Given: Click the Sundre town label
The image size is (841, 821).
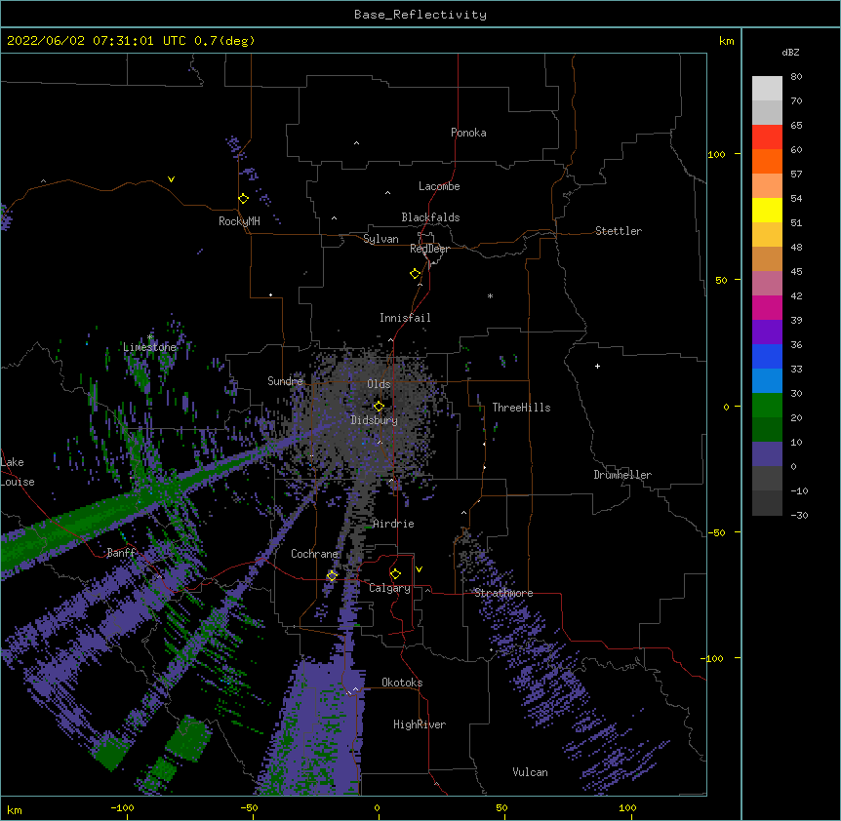Looking at the screenshot, I should [285, 381].
